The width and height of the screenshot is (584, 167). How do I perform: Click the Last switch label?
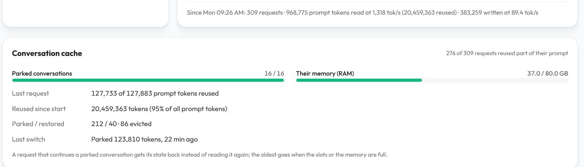29,139
